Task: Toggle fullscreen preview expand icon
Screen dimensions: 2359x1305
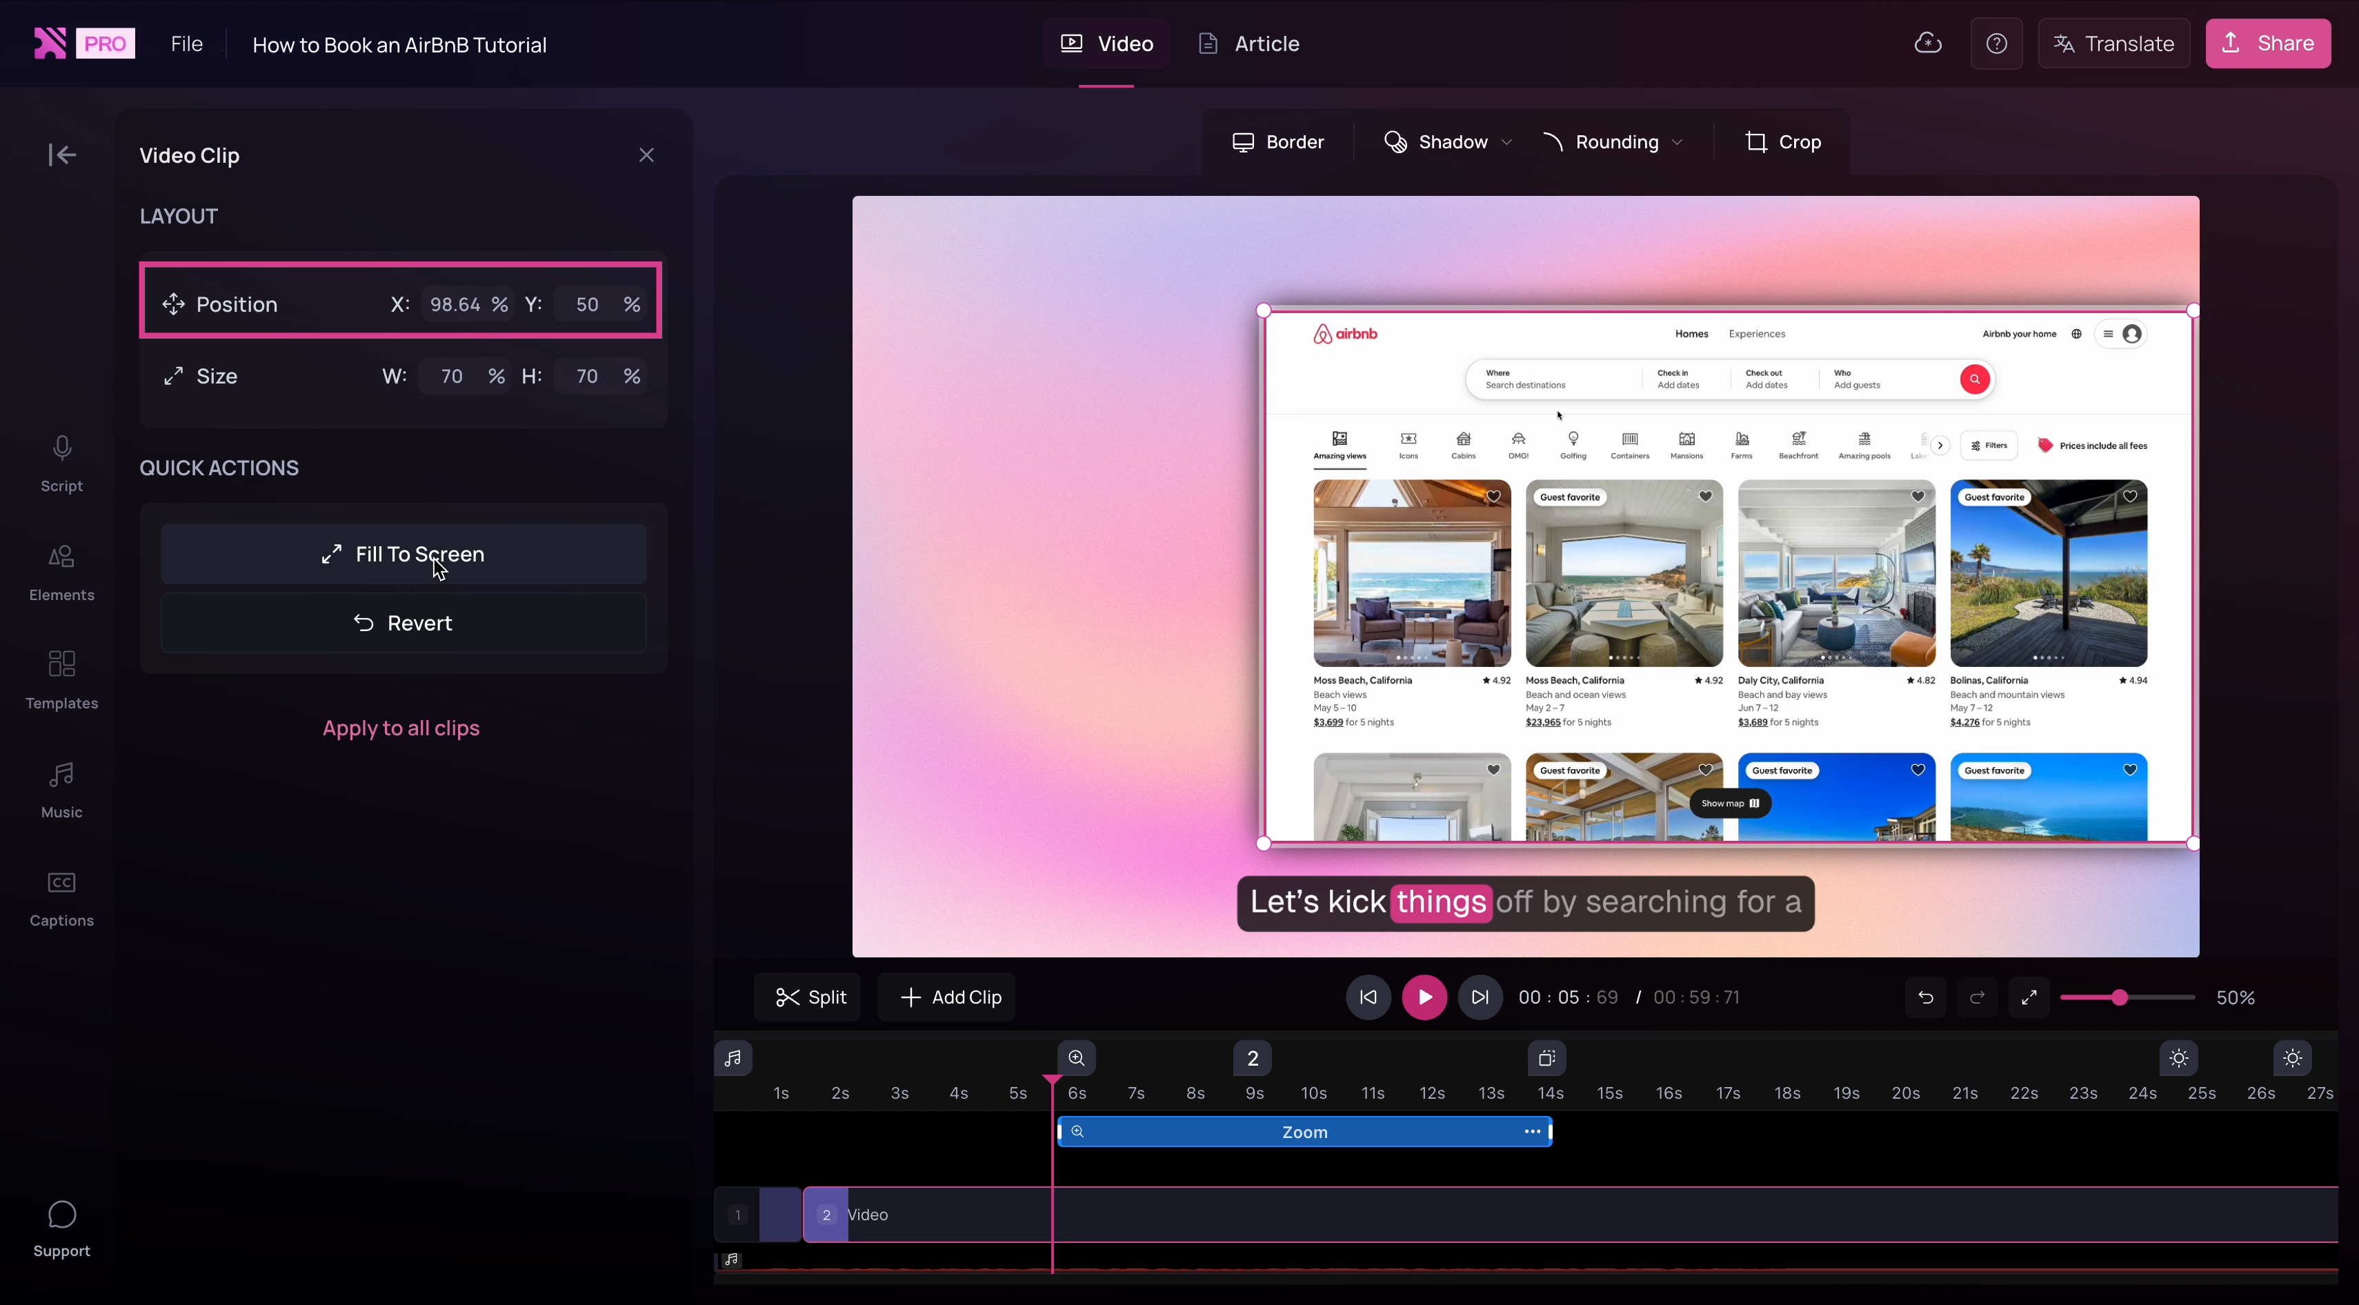Action: pyautogui.click(x=2029, y=997)
